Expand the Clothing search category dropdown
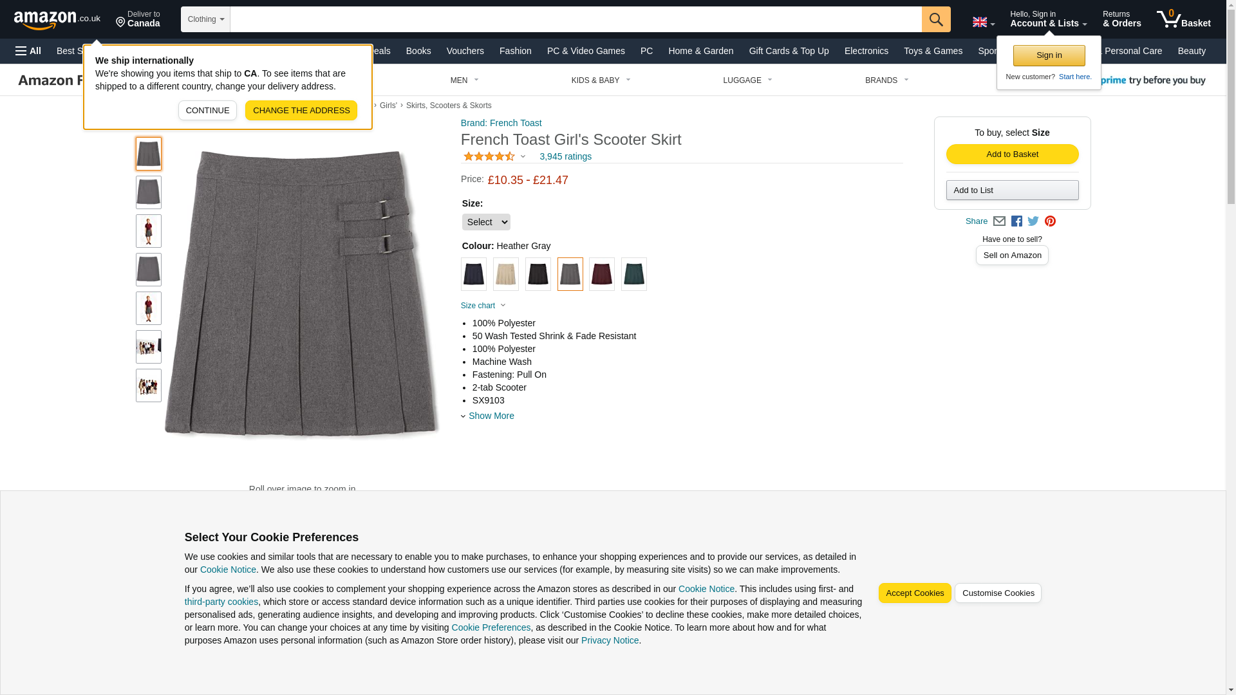1236x695 pixels. (205, 19)
